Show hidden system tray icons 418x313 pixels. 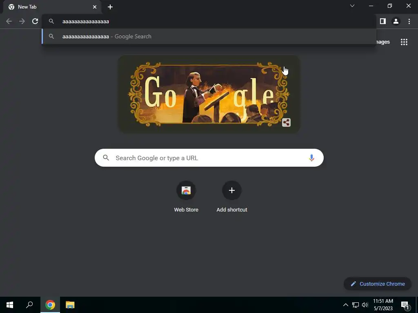point(345,305)
